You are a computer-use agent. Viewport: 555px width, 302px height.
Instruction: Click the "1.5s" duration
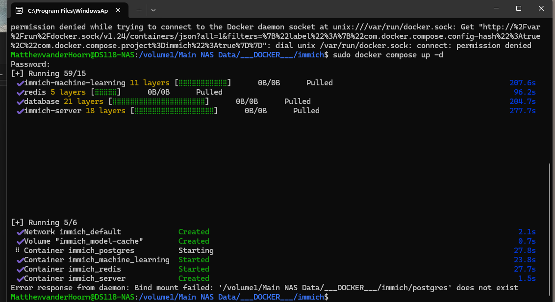[527, 278]
